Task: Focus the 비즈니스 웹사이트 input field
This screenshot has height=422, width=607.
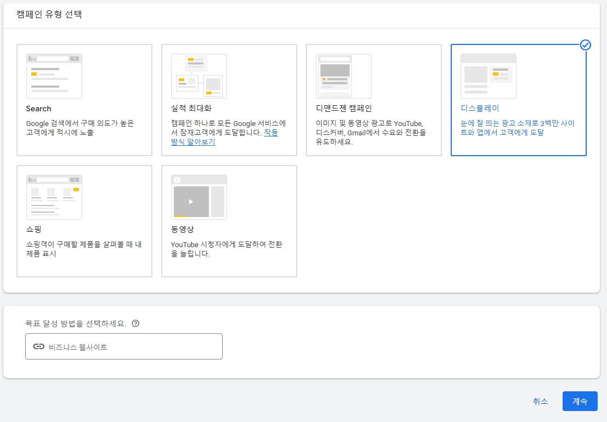Action: tap(124, 346)
